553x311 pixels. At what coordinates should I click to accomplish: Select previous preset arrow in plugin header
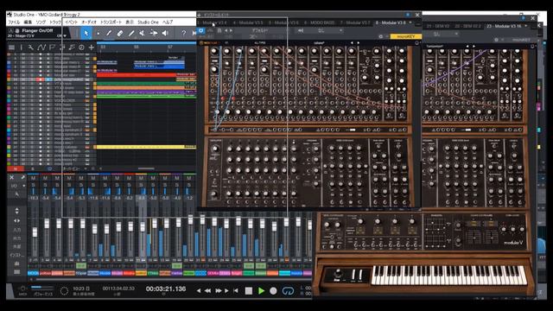(226, 31)
